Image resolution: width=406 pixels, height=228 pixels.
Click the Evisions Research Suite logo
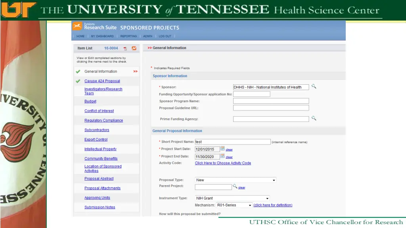click(95, 27)
